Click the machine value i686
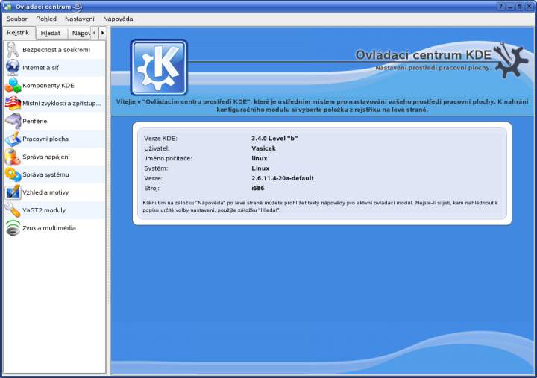 (x=257, y=188)
